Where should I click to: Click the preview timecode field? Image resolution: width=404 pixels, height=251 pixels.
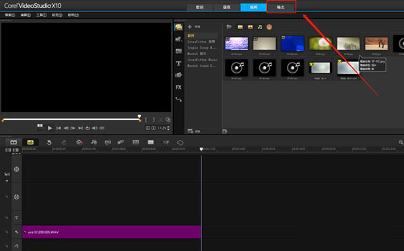(156, 128)
